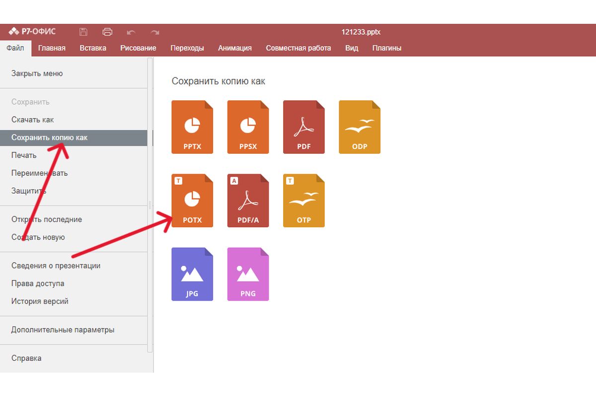The height and width of the screenshot is (397, 596).
Task: Save copy as PDF format
Action: tap(303, 127)
